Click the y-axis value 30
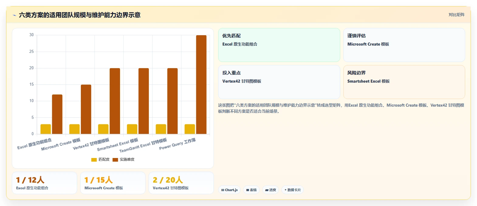Image resolution: width=477 pixels, height=206 pixels. (x=32, y=35)
